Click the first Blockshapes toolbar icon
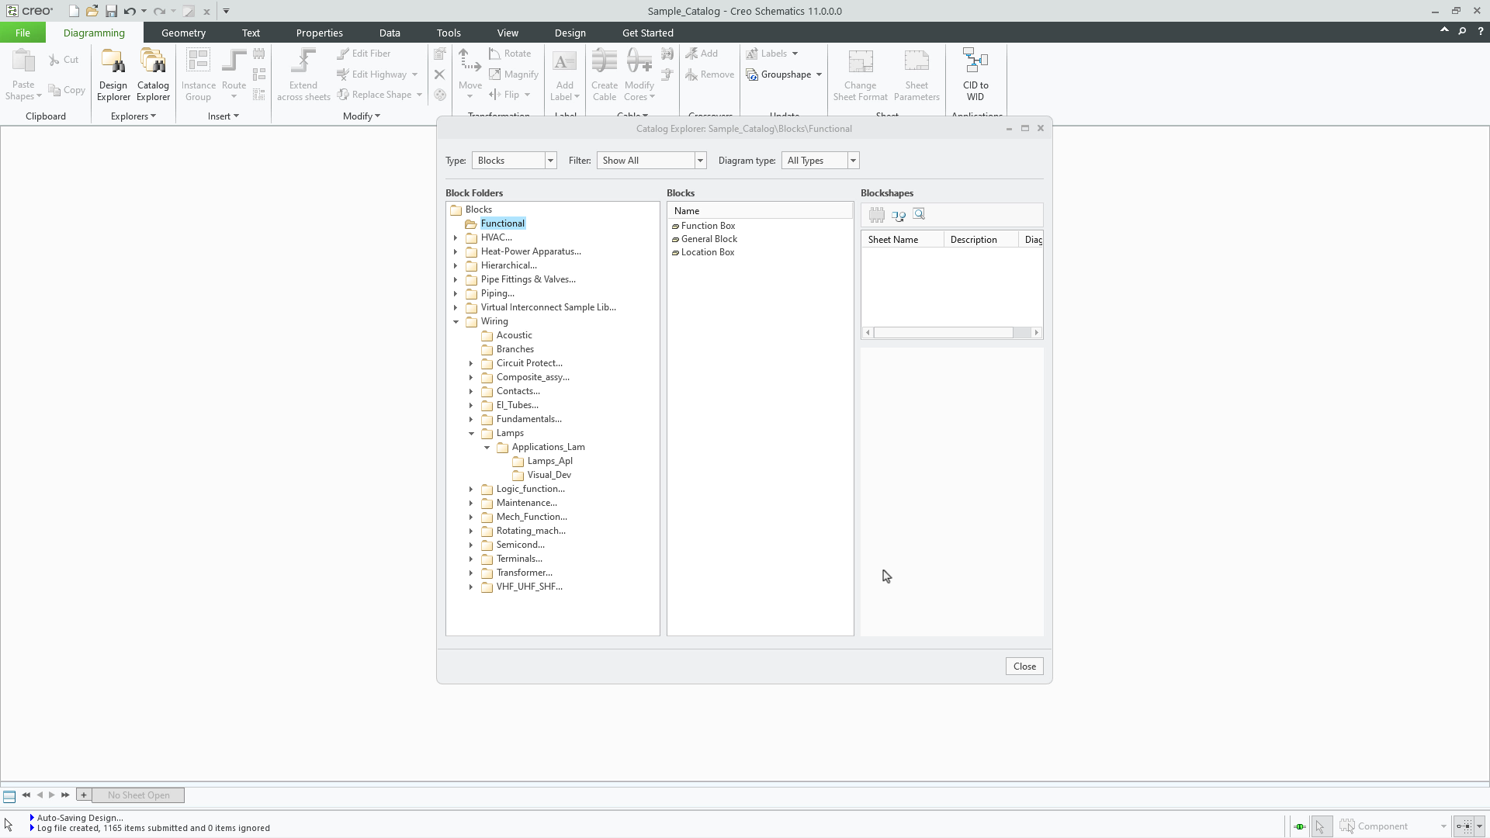The height and width of the screenshot is (838, 1490). (877, 215)
